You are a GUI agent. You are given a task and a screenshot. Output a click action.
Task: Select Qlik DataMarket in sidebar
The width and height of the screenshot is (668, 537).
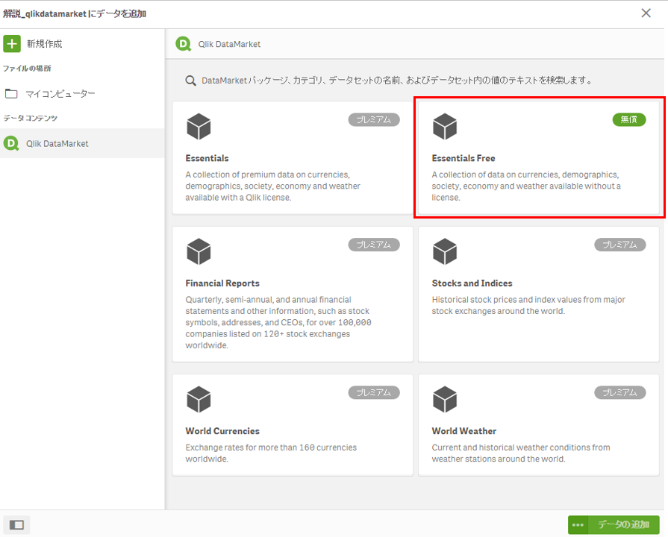click(82, 143)
